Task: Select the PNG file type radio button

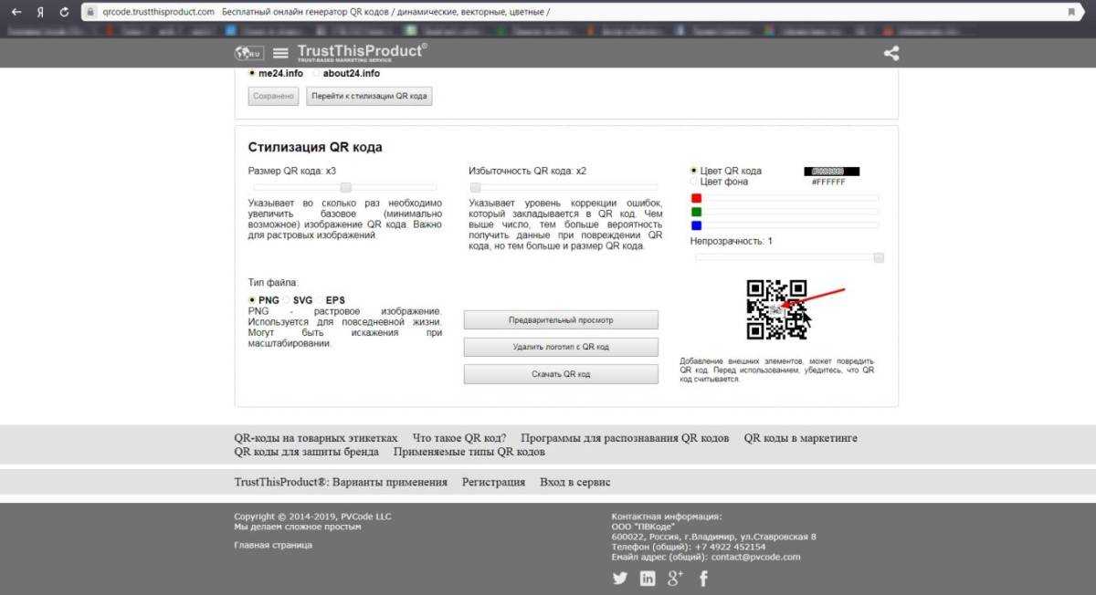Action: [x=252, y=299]
